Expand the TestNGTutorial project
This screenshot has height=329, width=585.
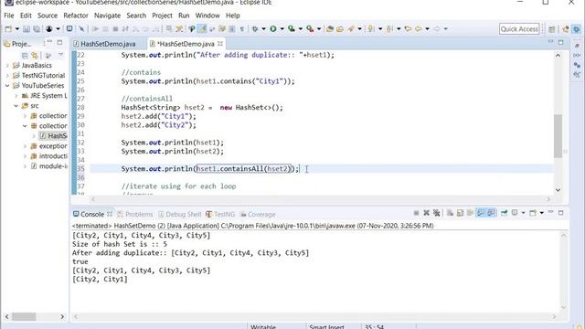[7, 75]
